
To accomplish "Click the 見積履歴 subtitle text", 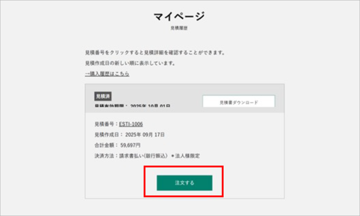I will click(179, 28).
